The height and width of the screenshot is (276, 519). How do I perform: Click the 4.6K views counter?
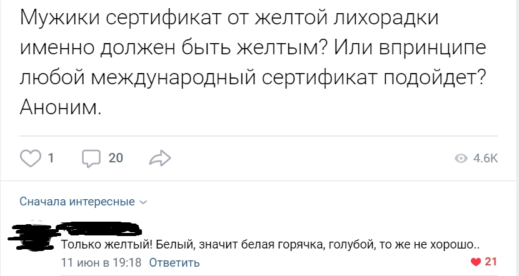[x=486, y=159]
